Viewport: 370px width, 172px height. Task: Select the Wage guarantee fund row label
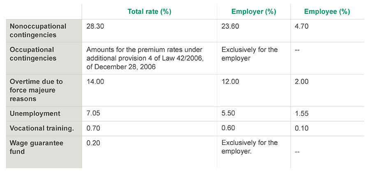(36, 147)
